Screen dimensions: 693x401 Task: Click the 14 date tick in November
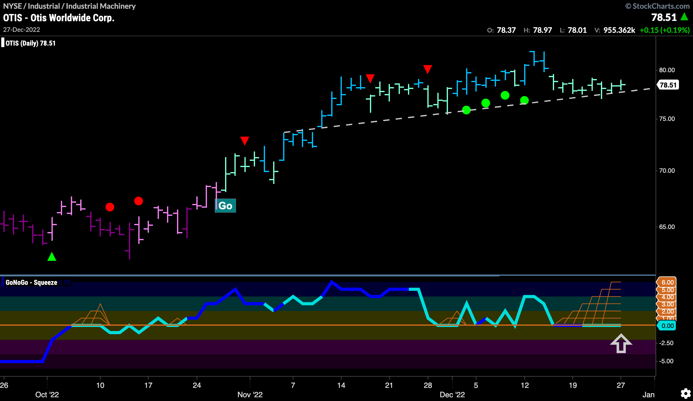[341, 385]
